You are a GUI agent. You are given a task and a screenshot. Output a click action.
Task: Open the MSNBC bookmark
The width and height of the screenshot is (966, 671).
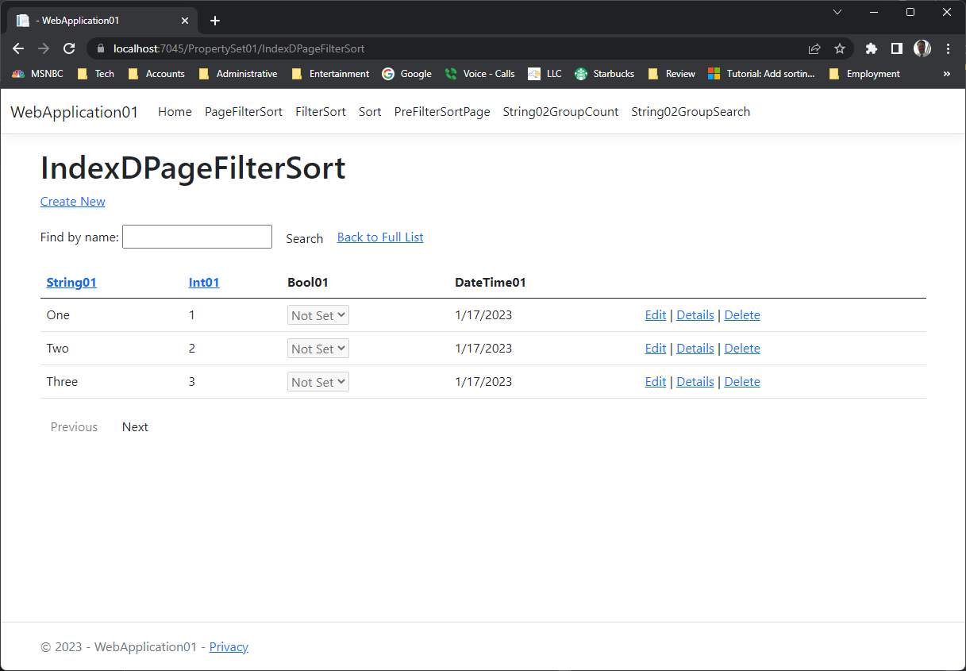(37, 74)
